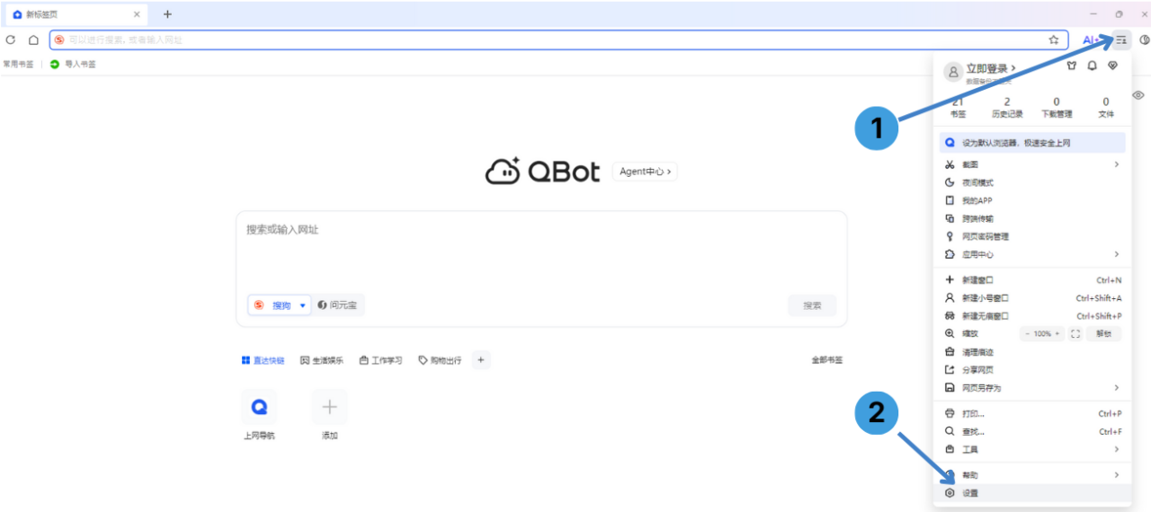Viewport: 1151px width, 512px height.
Task: Open the skin (shirt) icon in menu
Action: click(x=1071, y=66)
